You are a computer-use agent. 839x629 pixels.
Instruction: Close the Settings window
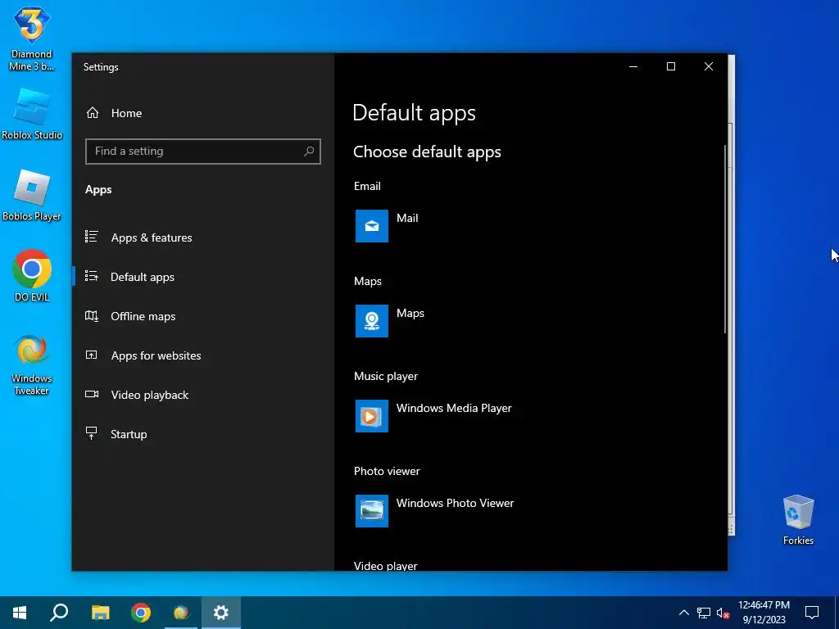[709, 66]
